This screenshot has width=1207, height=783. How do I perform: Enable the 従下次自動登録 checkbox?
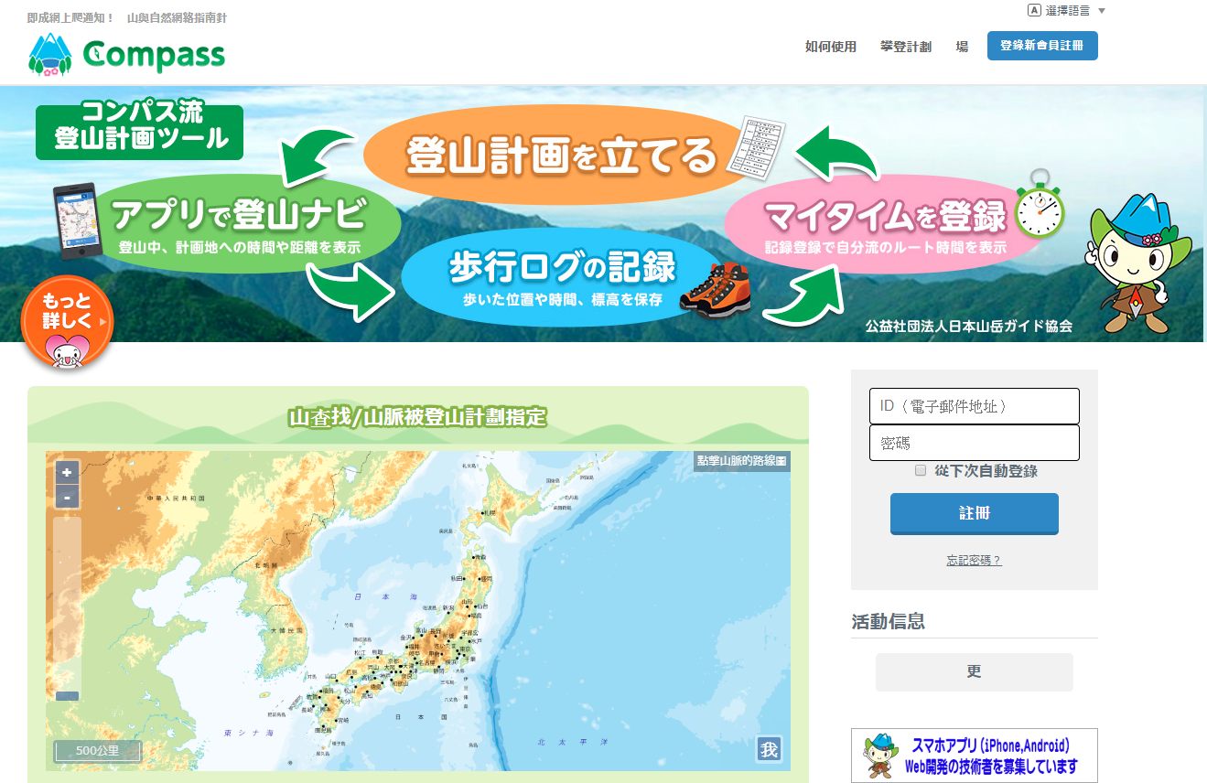[x=920, y=469]
